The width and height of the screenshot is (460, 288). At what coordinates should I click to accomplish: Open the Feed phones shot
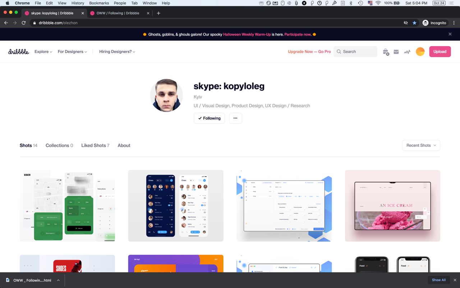(392, 264)
